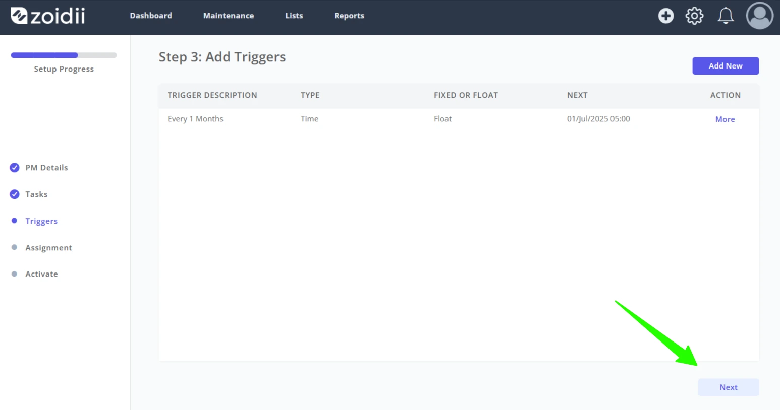Open the settings gear icon
Image resolution: width=780 pixels, height=410 pixels.
point(695,16)
